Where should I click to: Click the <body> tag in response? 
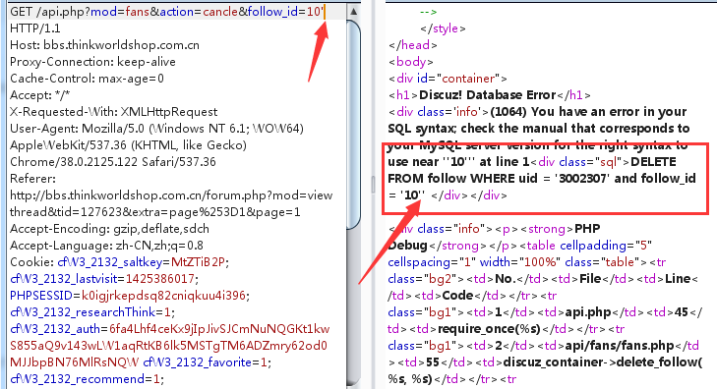(411, 62)
